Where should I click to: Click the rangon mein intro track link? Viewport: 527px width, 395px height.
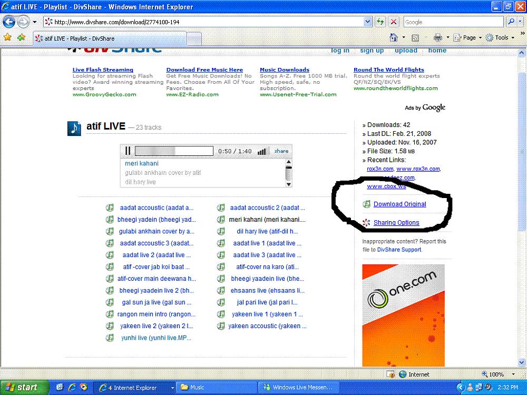(x=157, y=314)
